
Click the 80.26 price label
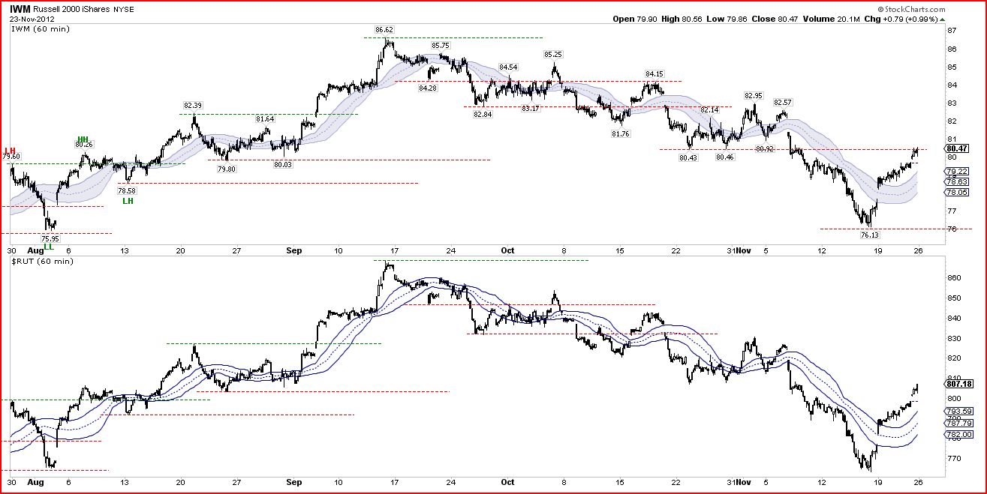tap(84, 145)
